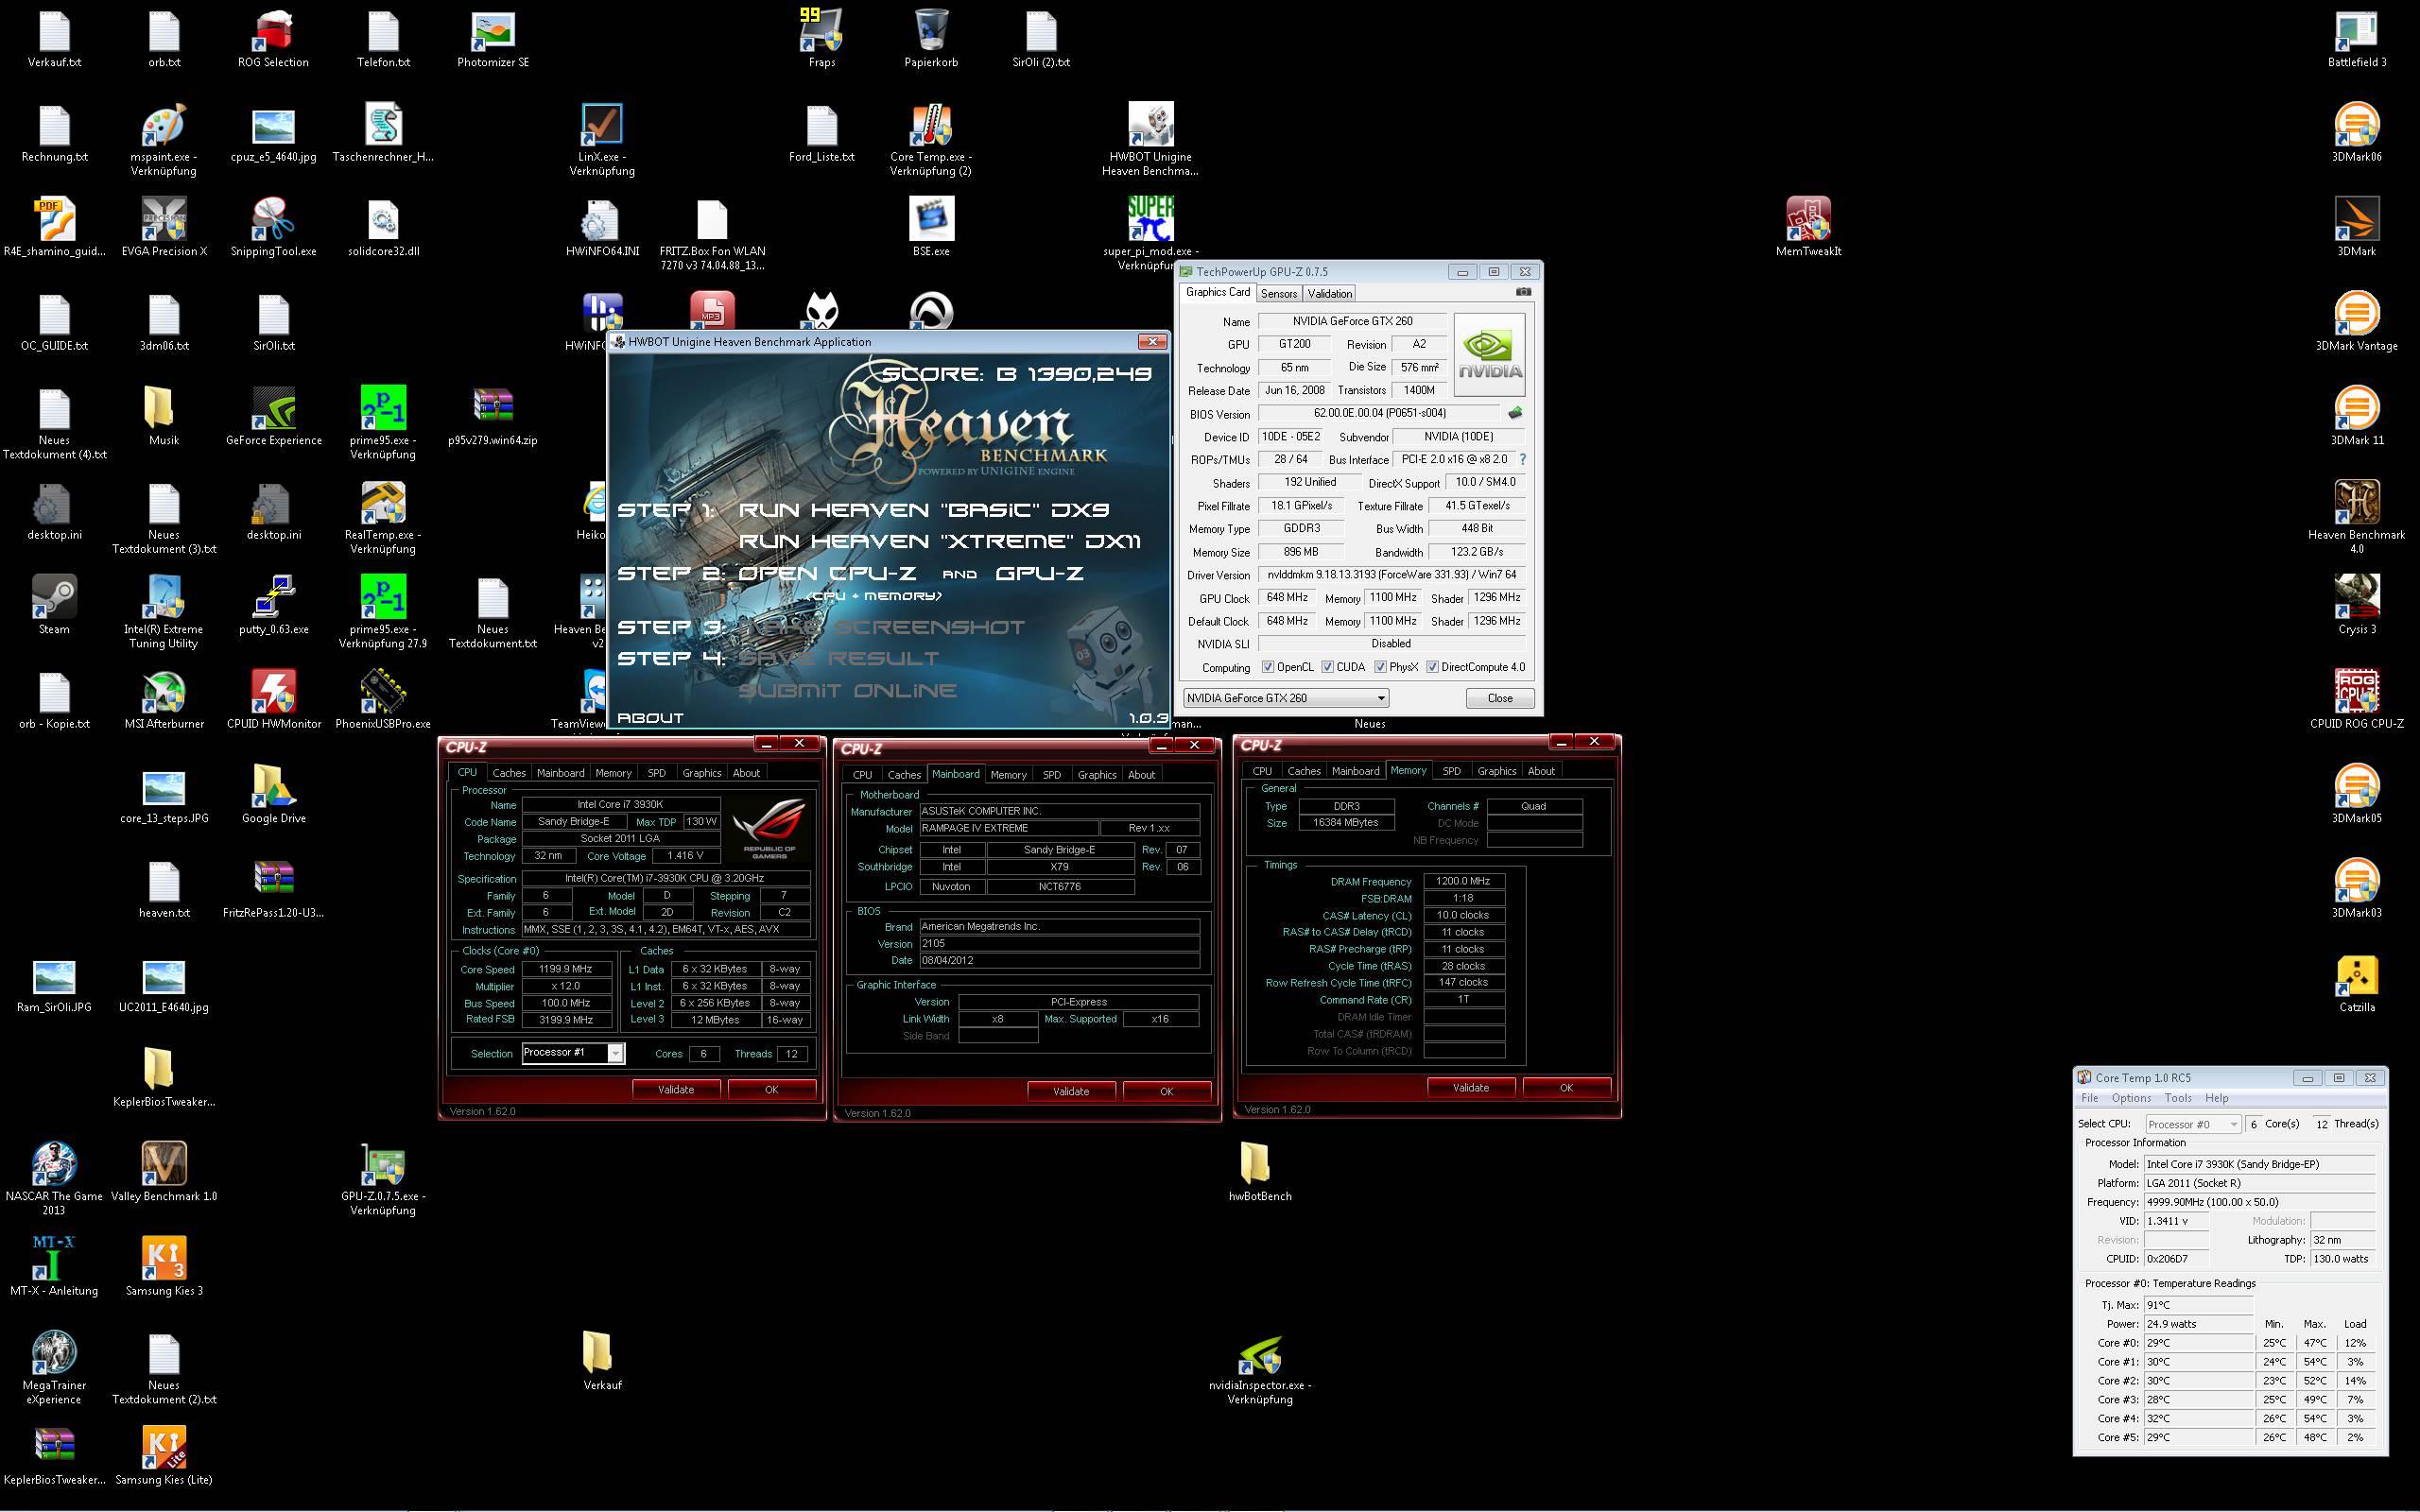Click the Bus Interface question mark in GPU-Z
This screenshot has width=2420, height=1512.
click(1522, 459)
